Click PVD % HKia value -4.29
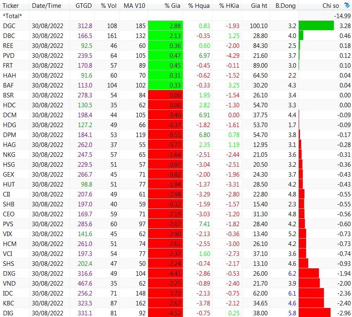Screen dimensions: 352x317 pos(232,56)
